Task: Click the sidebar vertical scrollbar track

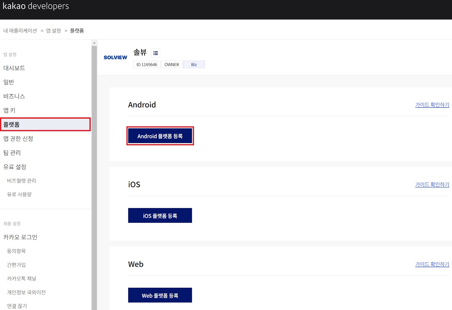Action: (x=94, y=178)
